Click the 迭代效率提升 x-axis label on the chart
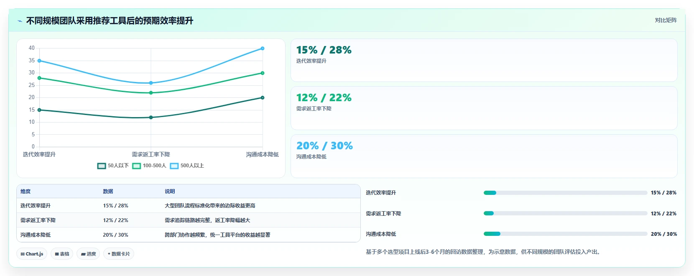Viewport: 694px width, 276px height. point(39,155)
